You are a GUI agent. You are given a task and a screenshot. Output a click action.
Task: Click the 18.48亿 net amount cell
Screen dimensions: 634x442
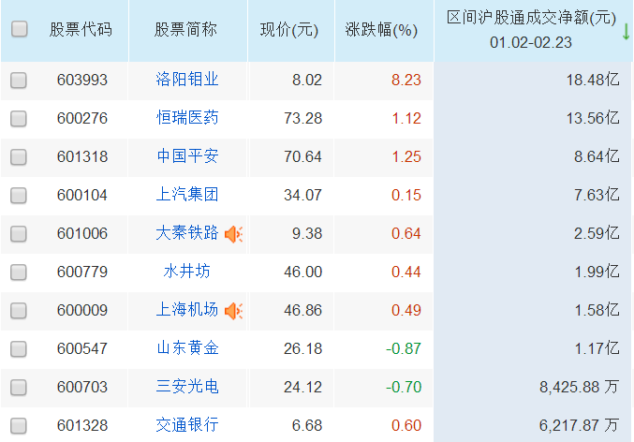tap(593, 81)
